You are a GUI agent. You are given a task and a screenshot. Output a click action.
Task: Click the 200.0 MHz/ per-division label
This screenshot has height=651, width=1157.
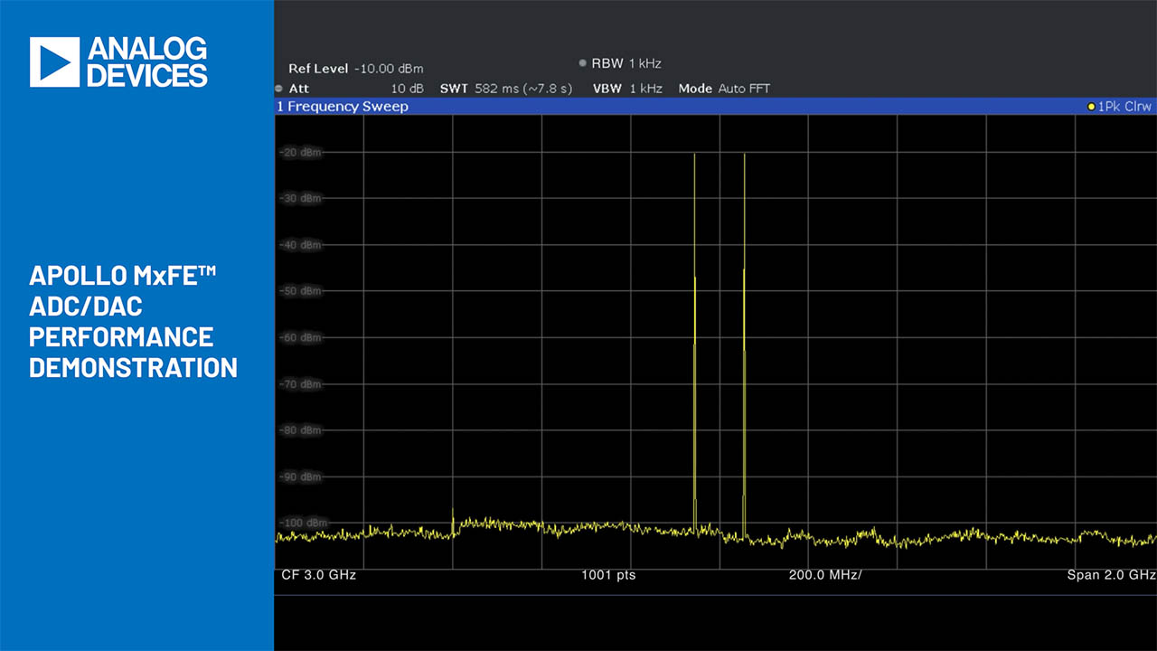tap(825, 575)
